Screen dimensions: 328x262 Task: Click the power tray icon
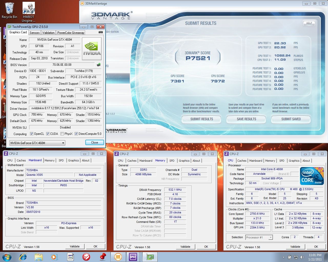pos(290,257)
